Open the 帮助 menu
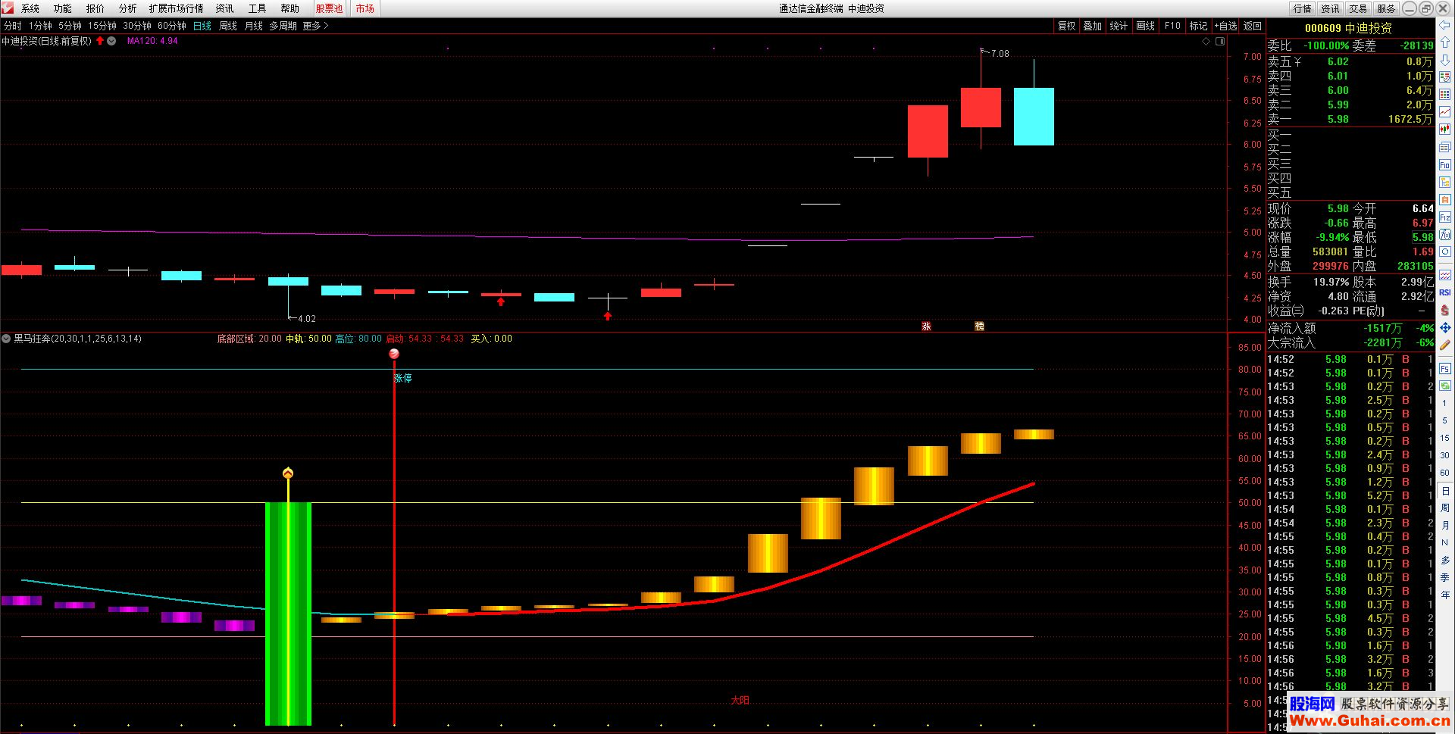The height and width of the screenshot is (734, 1455). (290, 8)
